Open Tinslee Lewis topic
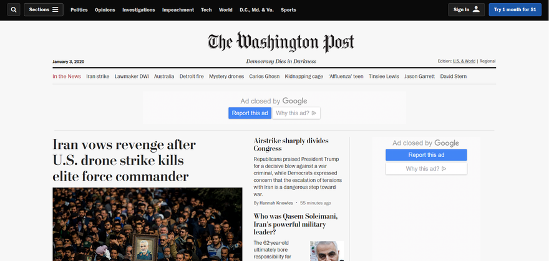The image size is (549, 261). [x=384, y=76]
